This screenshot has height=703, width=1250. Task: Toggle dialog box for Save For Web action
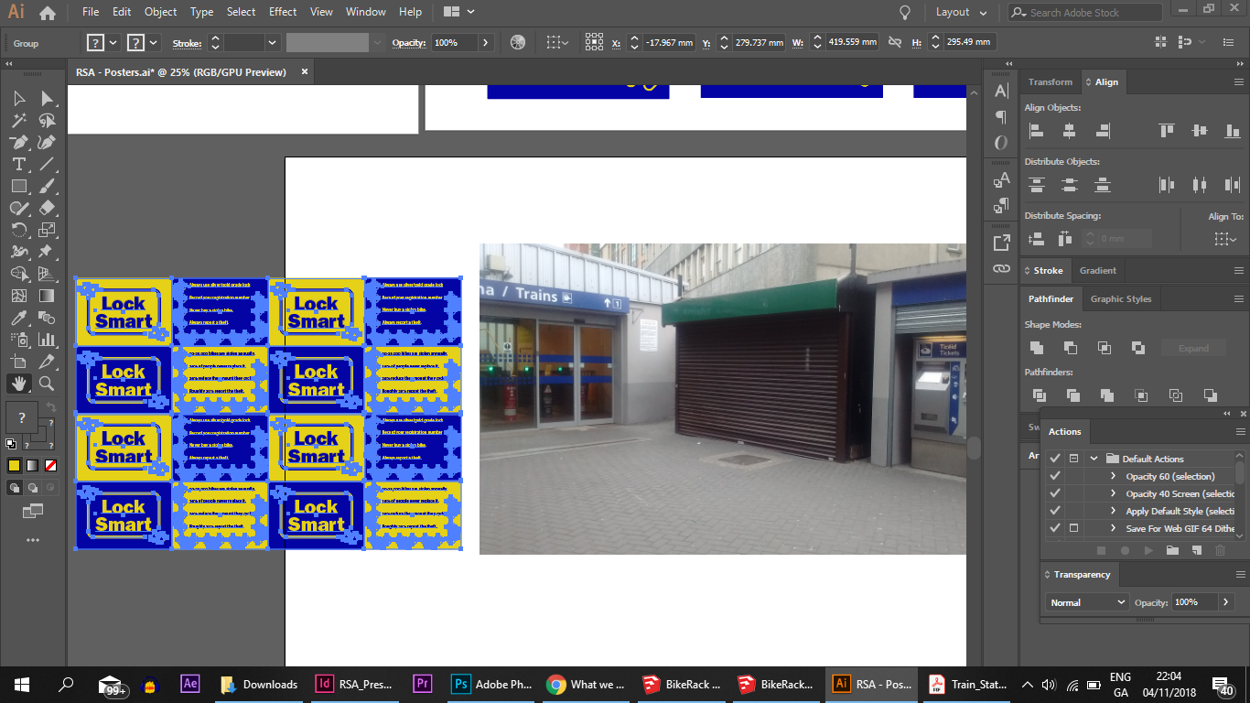(1074, 528)
